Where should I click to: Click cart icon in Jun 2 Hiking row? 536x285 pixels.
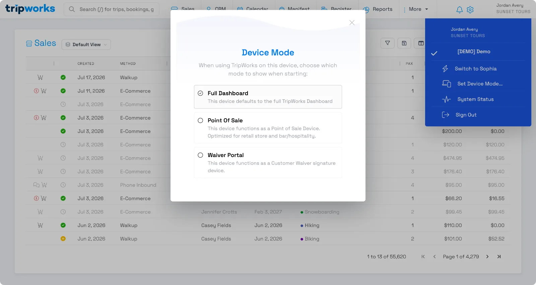[x=40, y=225]
